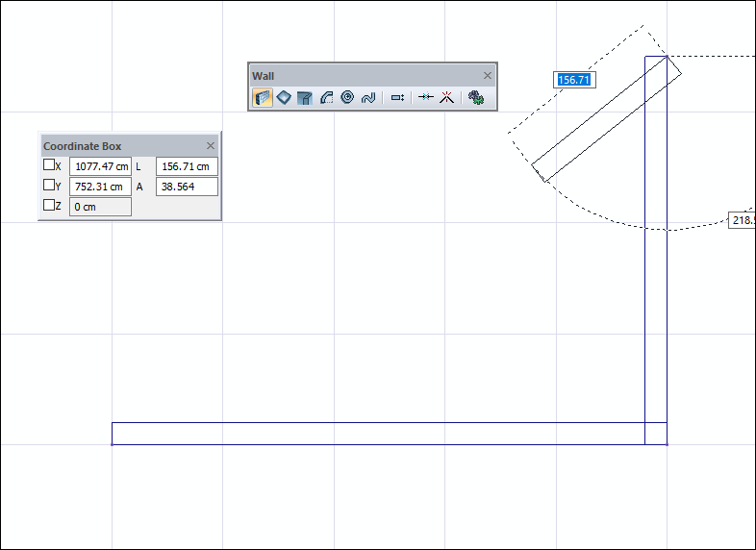Click the Y field showing 752.31 cm

[100, 187]
